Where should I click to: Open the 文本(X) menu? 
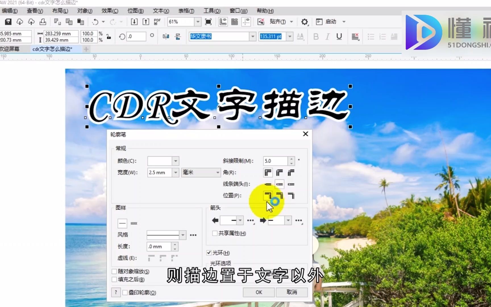(x=161, y=11)
